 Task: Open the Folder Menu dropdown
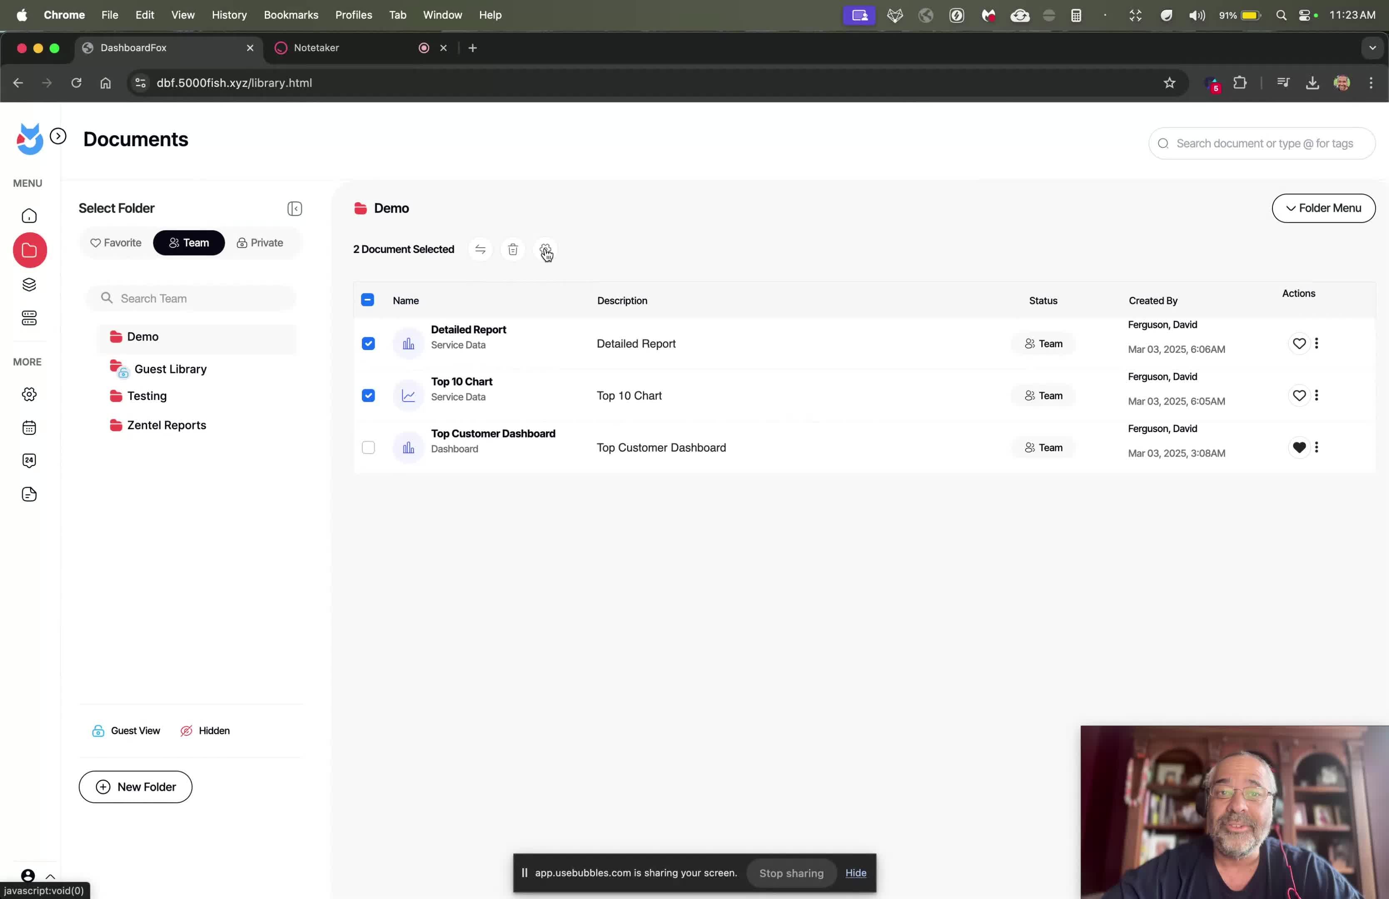1323,208
